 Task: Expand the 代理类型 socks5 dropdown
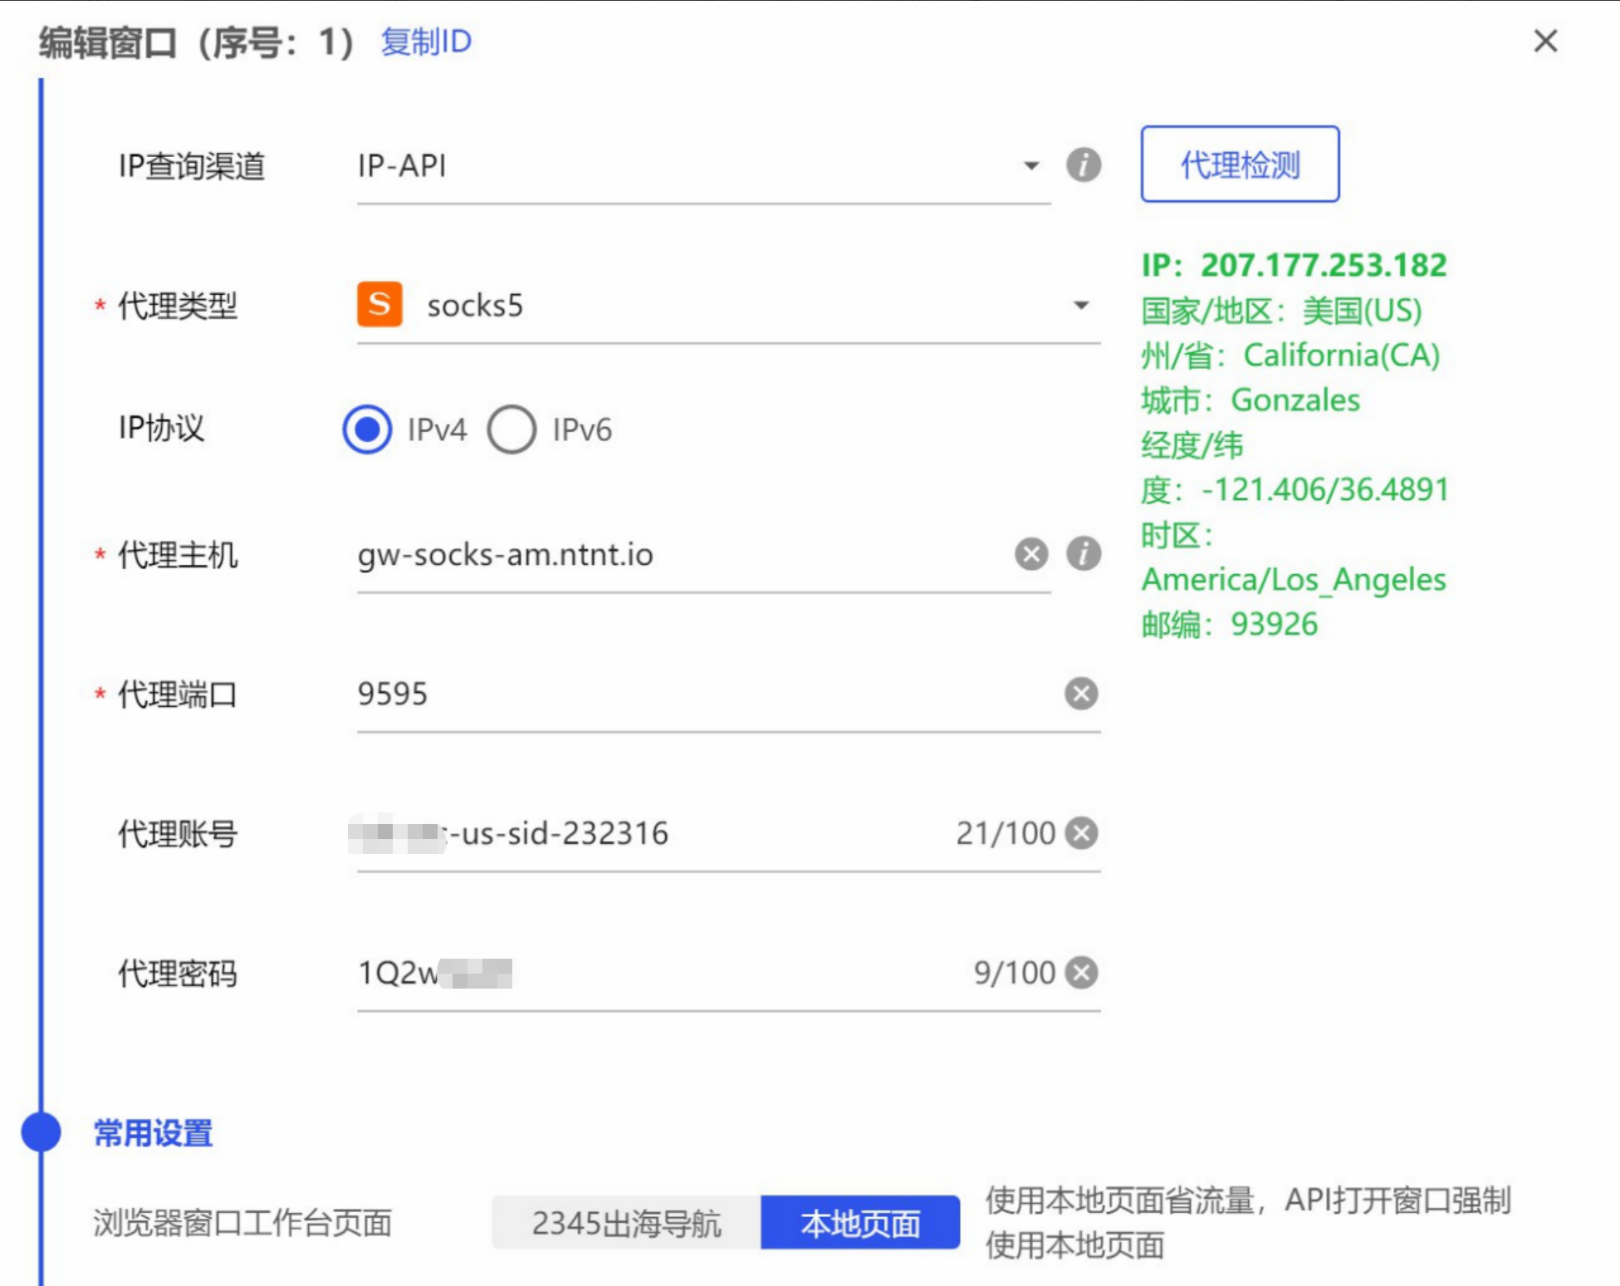click(1080, 305)
